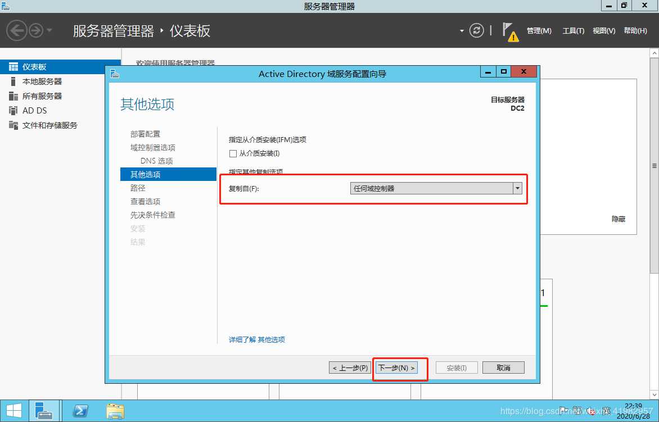Open File Explorer from the taskbar

coord(115,411)
